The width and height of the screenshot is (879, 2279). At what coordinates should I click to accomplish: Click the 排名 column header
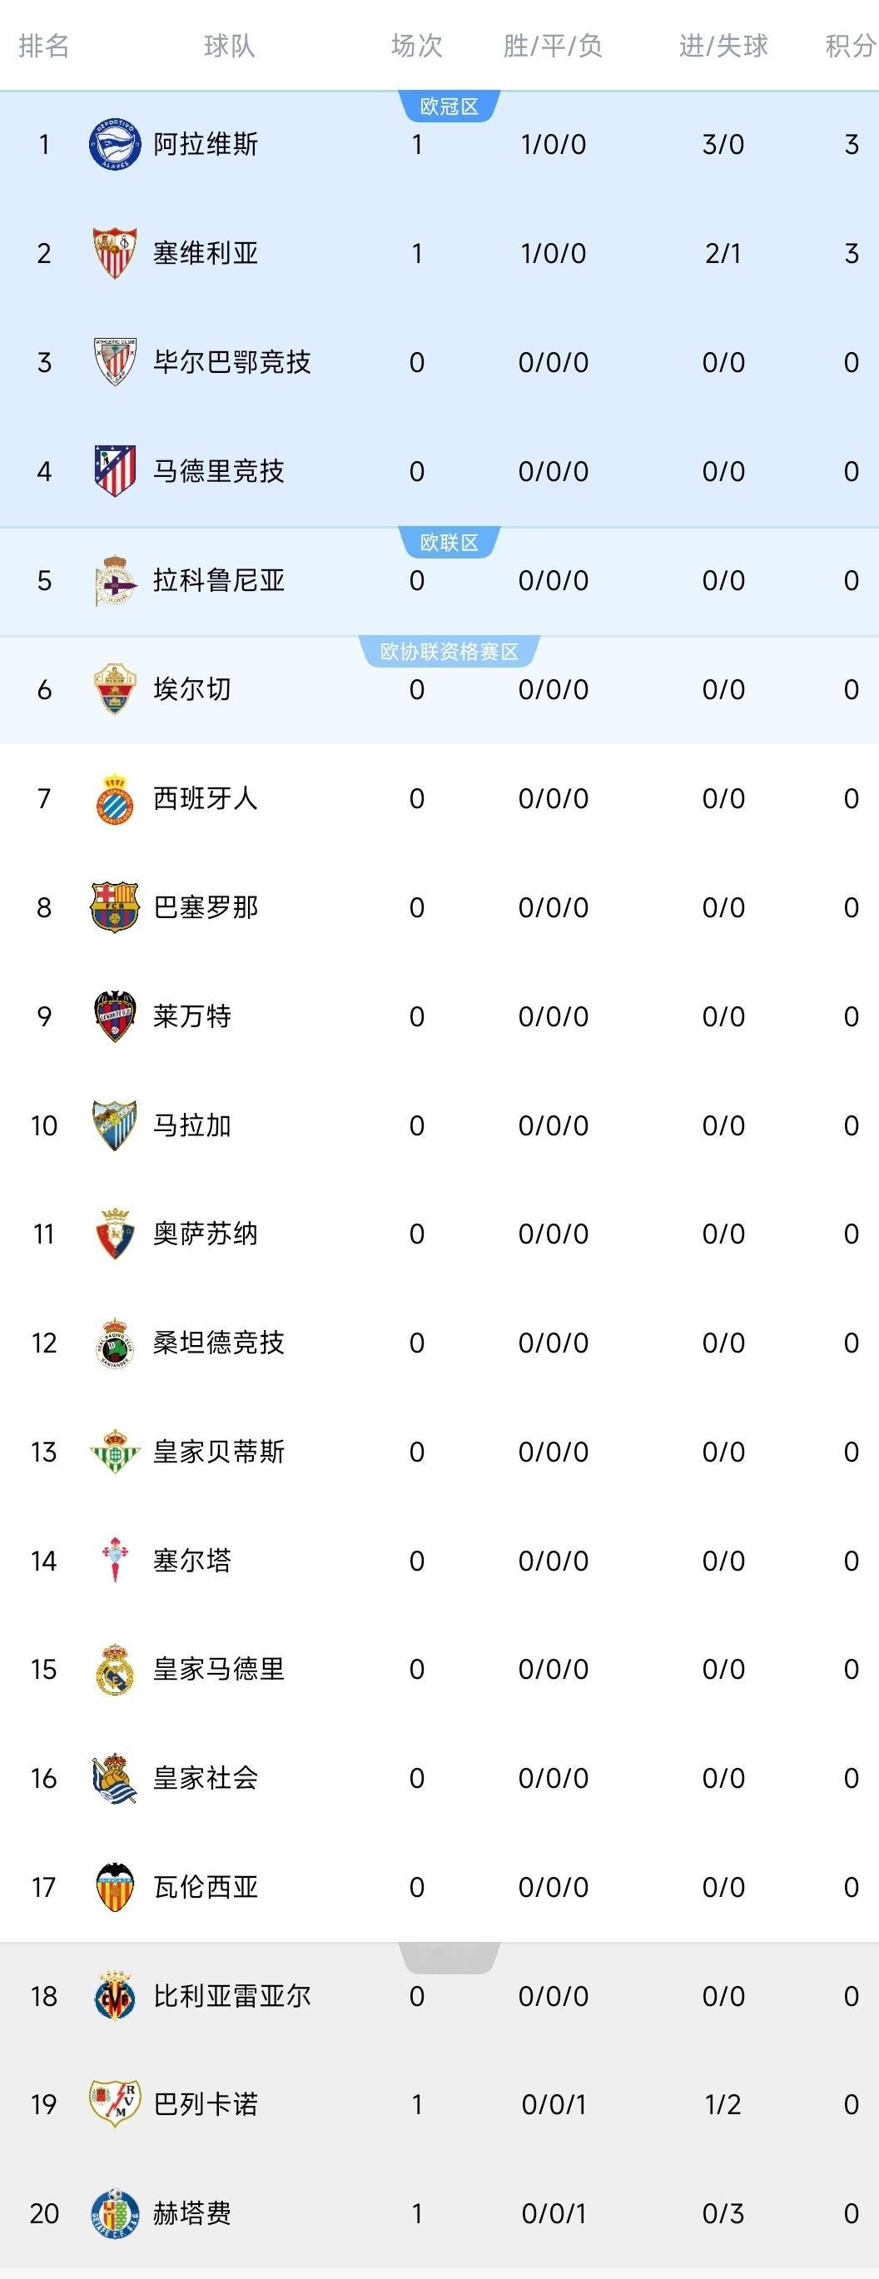coord(44,46)
